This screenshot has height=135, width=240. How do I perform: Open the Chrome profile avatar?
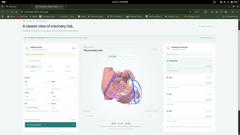[233, 12]
